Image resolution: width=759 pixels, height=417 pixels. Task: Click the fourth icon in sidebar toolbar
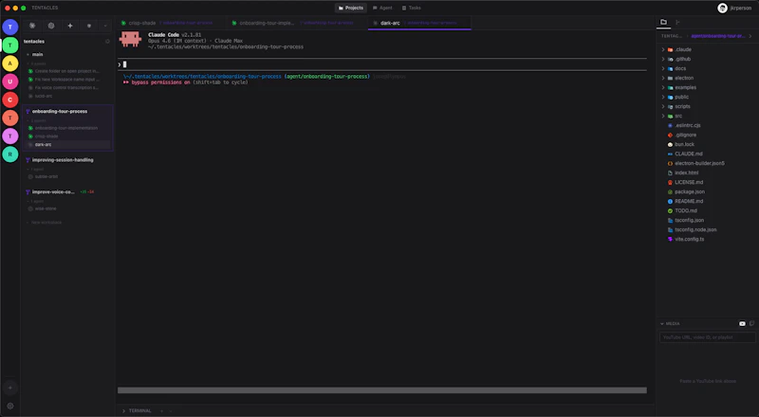coord(88,26)
